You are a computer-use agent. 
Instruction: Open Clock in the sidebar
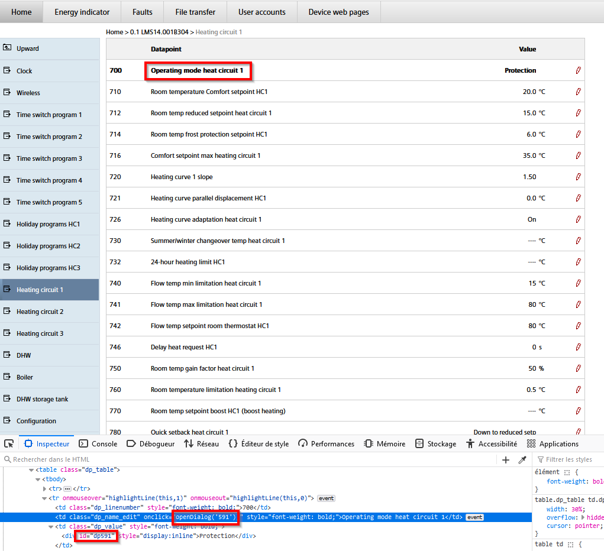(x=50, y=71)
